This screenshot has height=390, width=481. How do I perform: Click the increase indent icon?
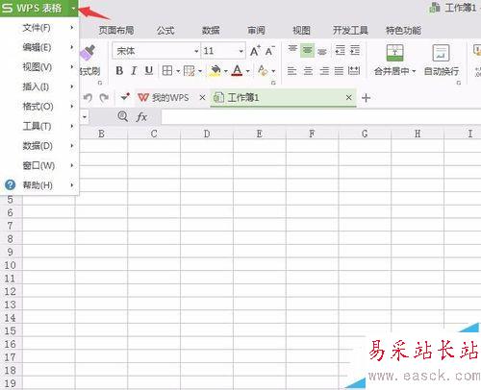355,50
